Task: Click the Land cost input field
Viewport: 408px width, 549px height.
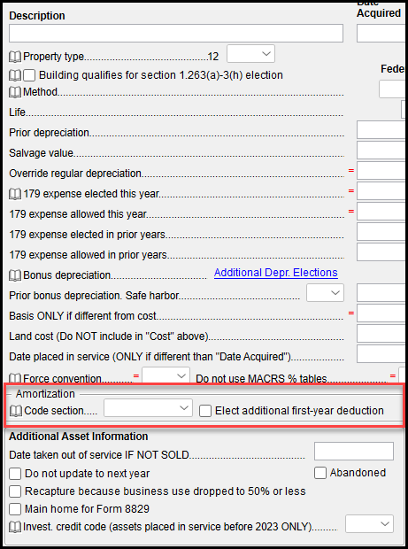Action: coord(382,333)
